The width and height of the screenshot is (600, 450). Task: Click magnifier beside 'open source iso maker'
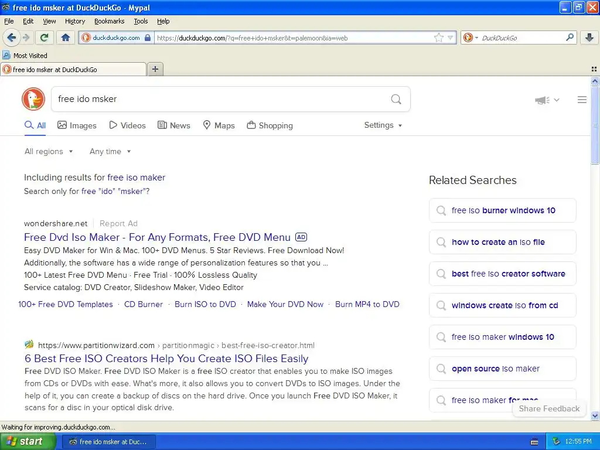coord(441,369)
